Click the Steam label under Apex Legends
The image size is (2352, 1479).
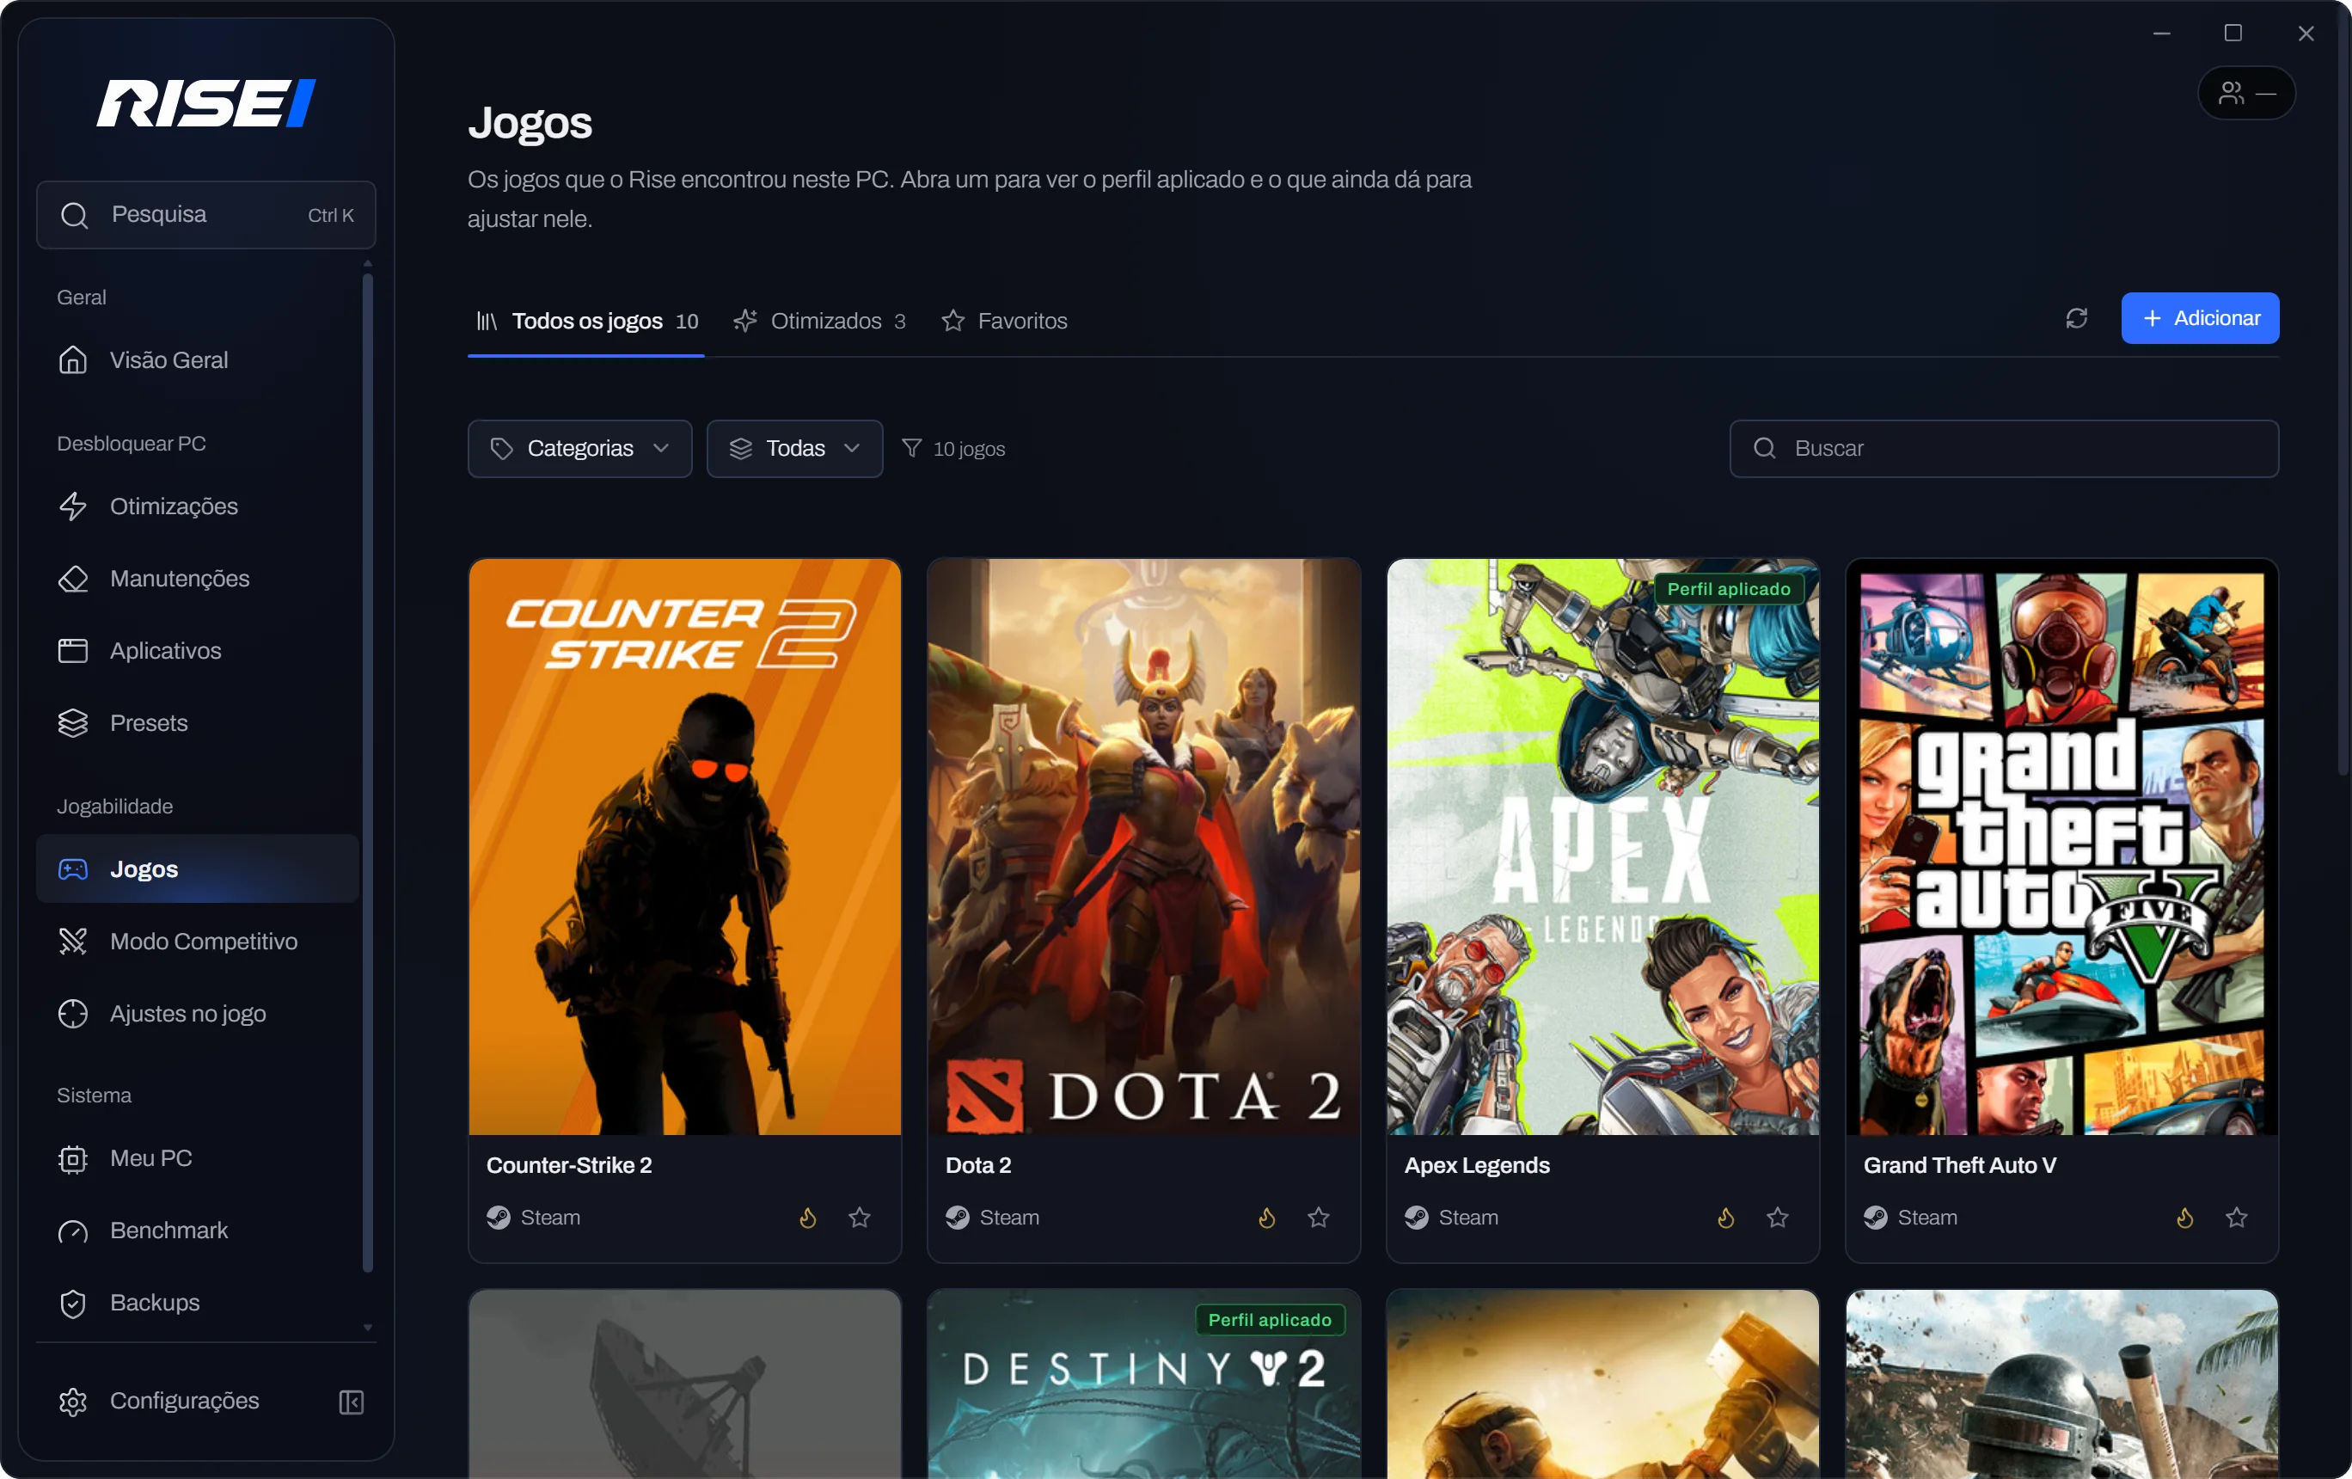tap(1468, 1218)
